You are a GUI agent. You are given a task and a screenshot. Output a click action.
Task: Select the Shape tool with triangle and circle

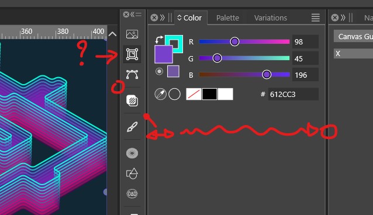click(132, 174)
